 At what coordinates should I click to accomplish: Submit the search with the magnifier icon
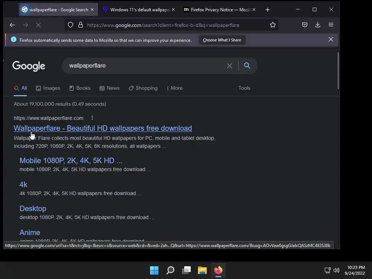(247, 66)
